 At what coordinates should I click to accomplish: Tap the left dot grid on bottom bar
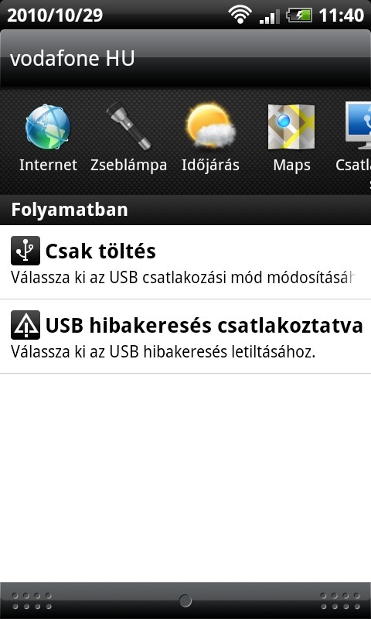tap(32, 600)
